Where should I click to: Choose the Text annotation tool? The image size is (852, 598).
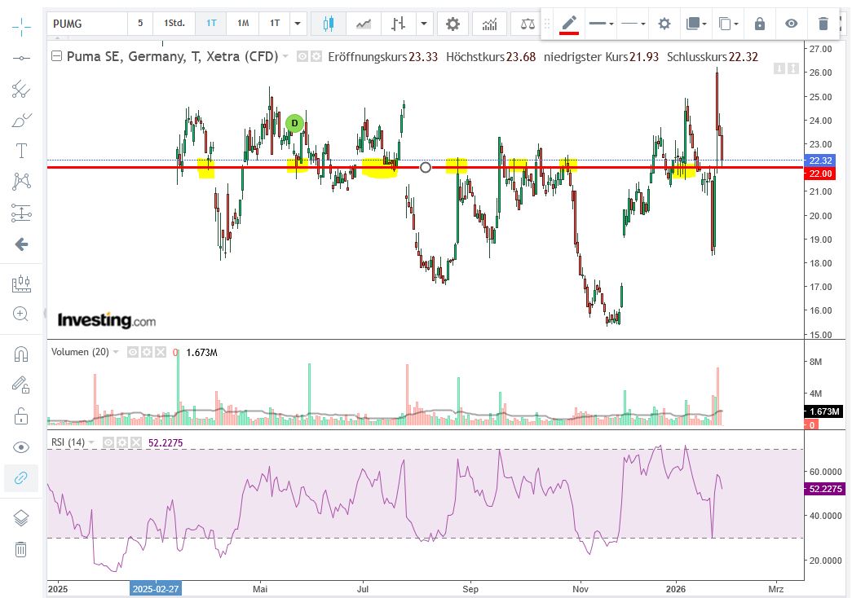tap(21, 151)
